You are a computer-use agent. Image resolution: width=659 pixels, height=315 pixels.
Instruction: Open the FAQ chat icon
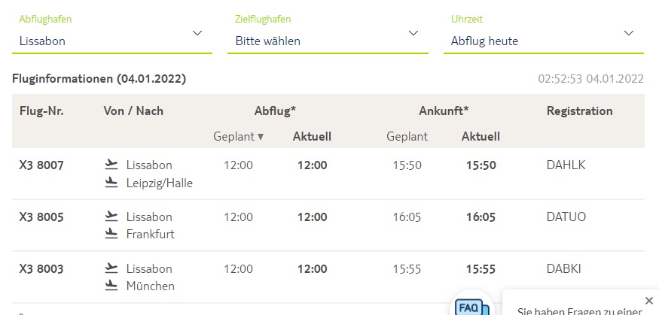click(x=471, y=306)
